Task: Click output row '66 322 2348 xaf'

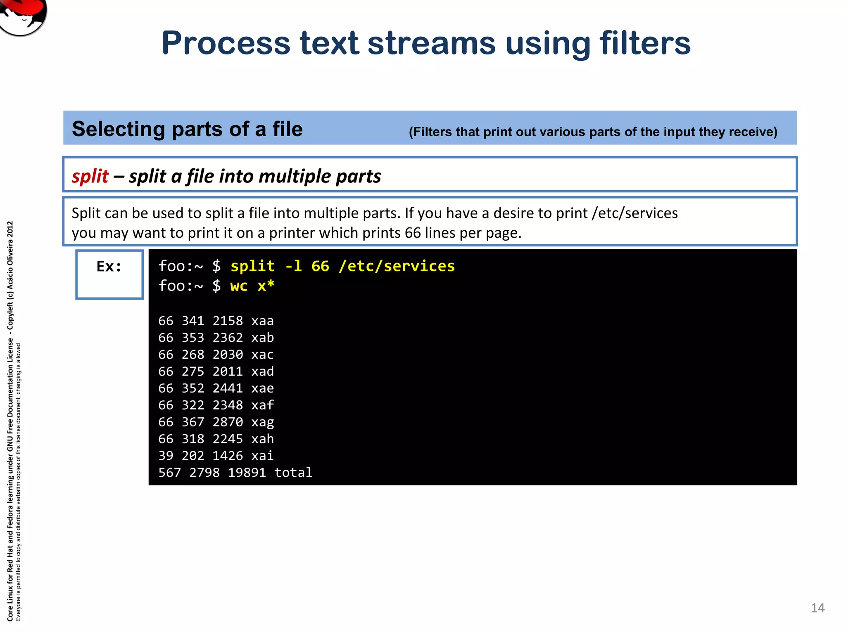Action: pyautogui.click(x=216, y=405)
